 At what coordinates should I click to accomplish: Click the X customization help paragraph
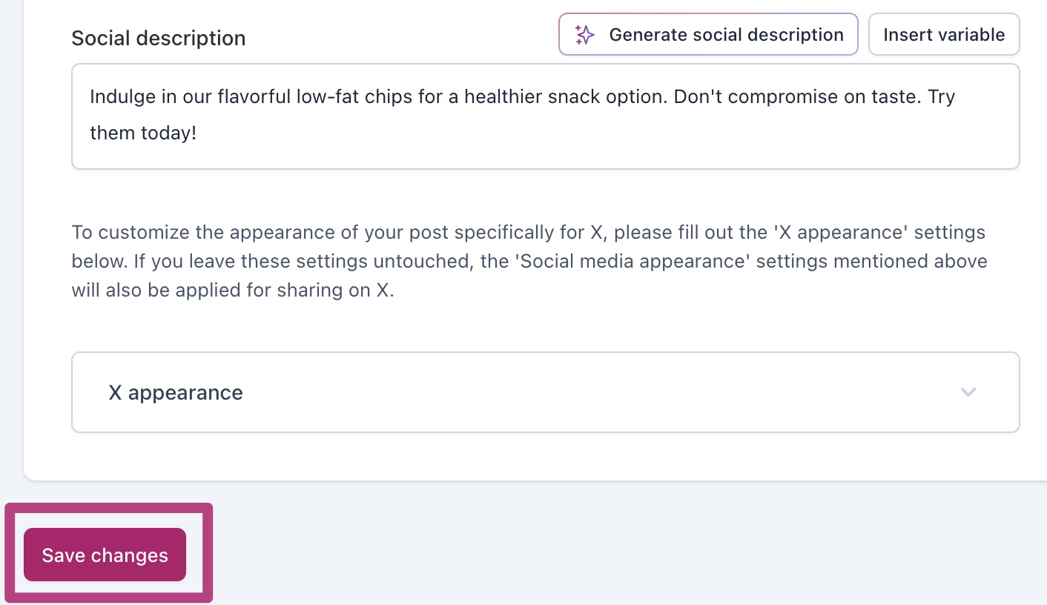529,261
